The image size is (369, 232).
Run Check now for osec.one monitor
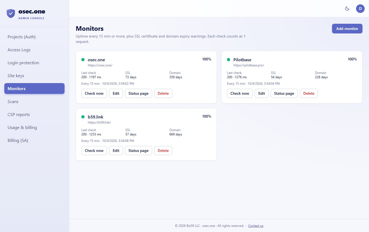(x=94, y=93)
